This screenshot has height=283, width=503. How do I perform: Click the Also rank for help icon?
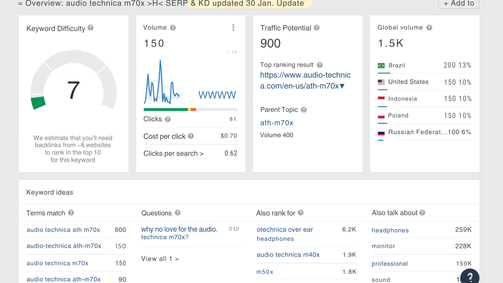pyautogui.click(x=300, y=212)
